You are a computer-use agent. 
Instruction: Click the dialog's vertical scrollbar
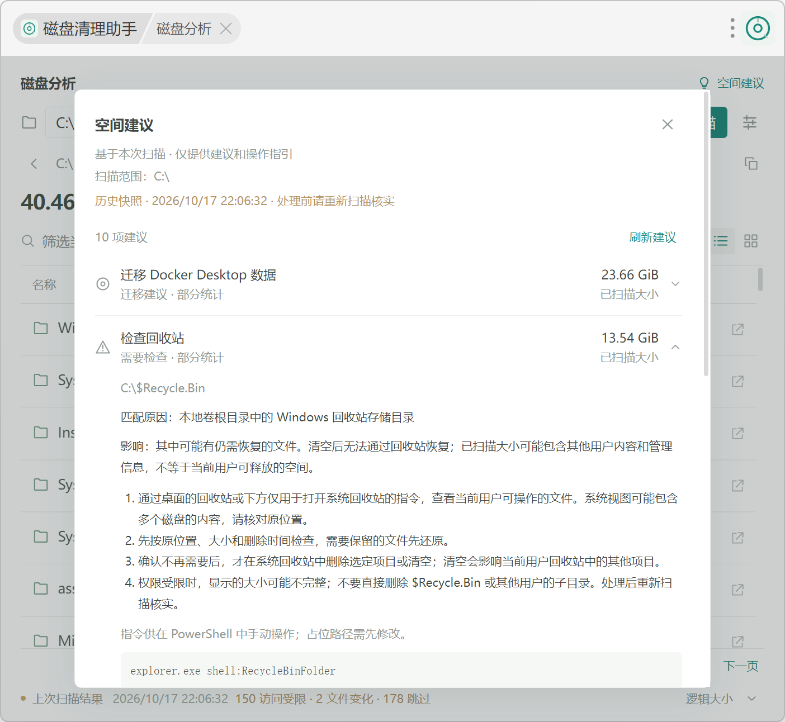[x=706, y=235]
